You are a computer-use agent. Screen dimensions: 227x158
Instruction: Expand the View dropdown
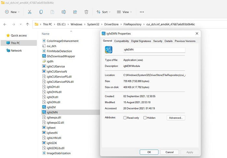tap(124, 12)
